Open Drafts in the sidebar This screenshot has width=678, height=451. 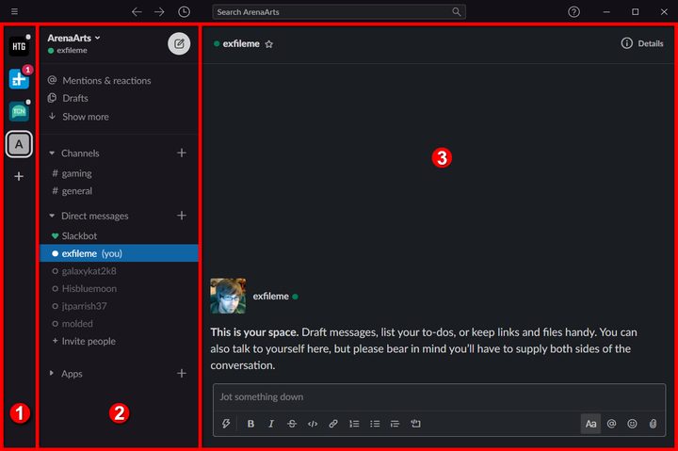pyautogui.click(x=68, y=98)
